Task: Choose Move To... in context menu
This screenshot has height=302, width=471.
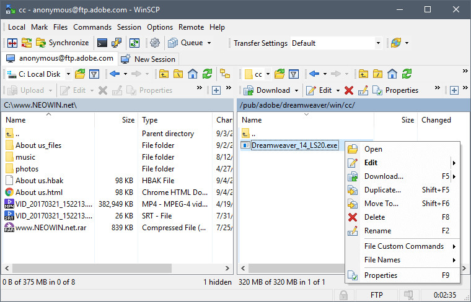Action: click(x=402, y=204)
